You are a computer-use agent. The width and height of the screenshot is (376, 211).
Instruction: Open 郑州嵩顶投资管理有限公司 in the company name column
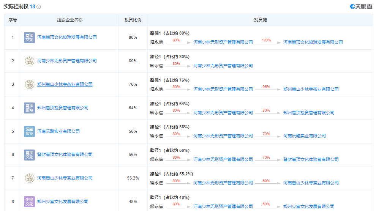(x=63, y=108)
